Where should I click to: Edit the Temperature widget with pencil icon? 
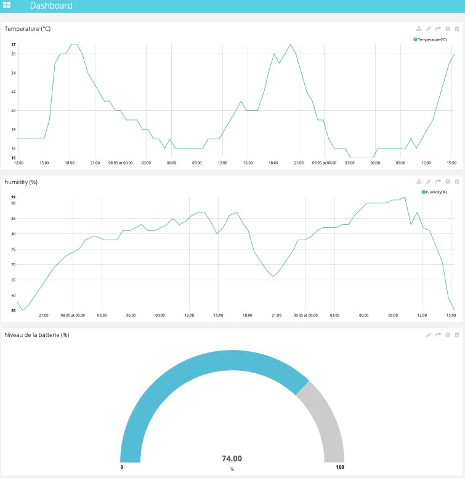point(429,29)
